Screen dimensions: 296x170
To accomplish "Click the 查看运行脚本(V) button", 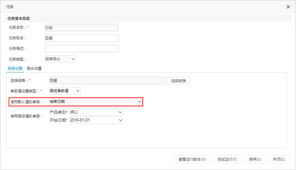I will pyautogui.click(x=192, y=159).
